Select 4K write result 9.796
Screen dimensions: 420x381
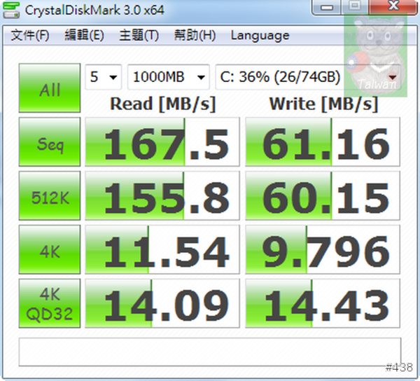tap(323, 249)
